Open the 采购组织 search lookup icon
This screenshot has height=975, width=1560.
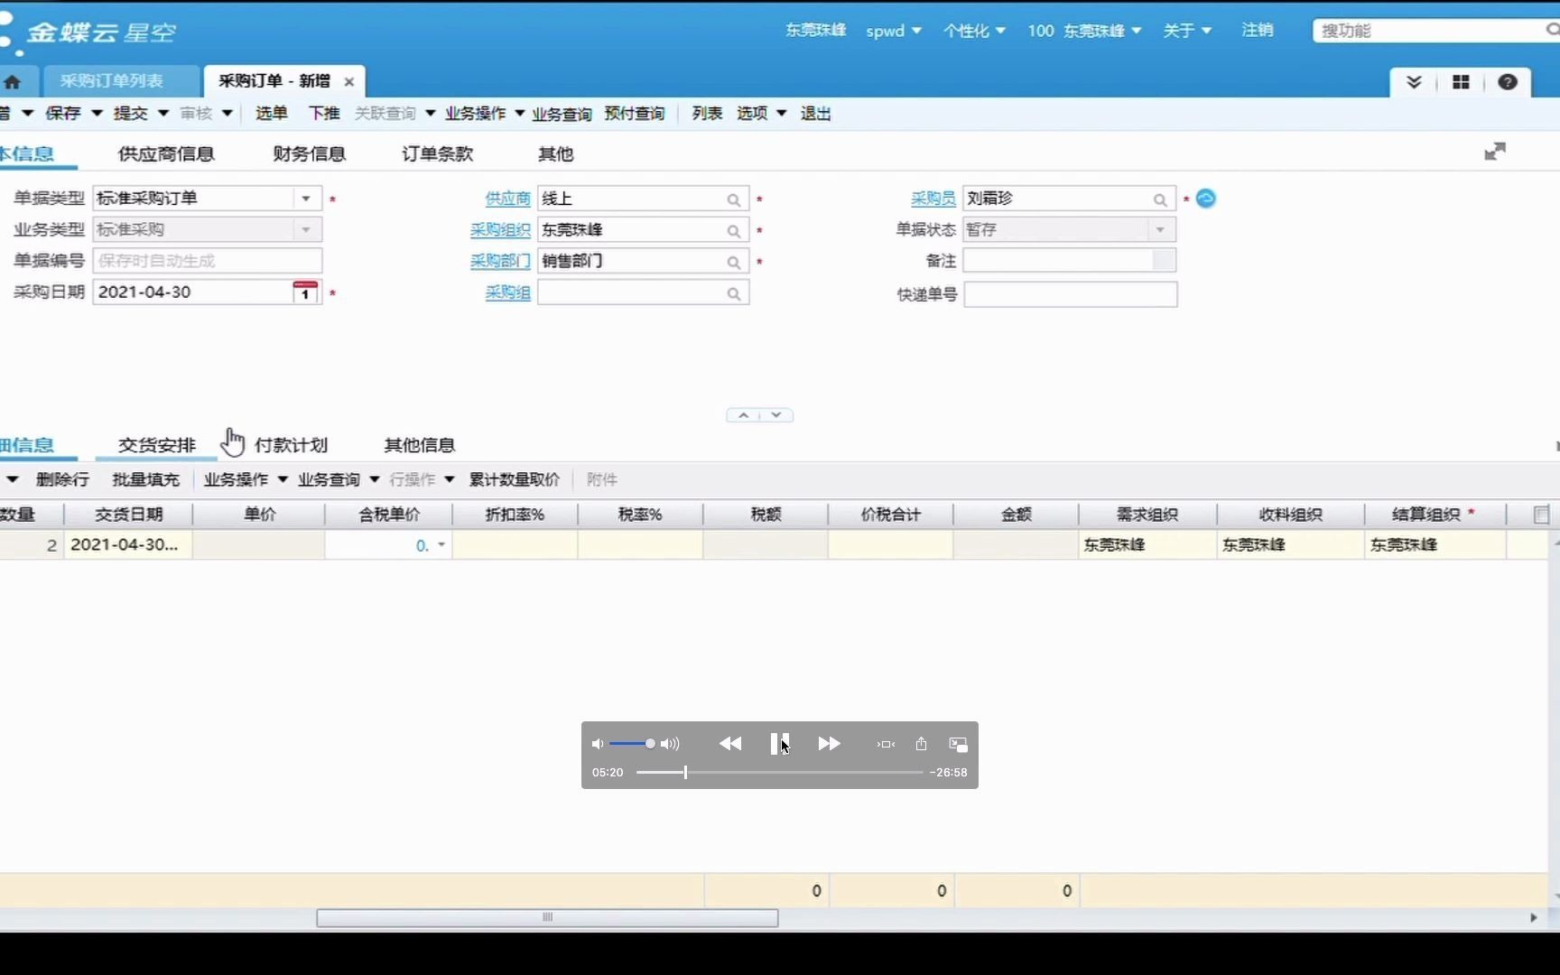734,231
